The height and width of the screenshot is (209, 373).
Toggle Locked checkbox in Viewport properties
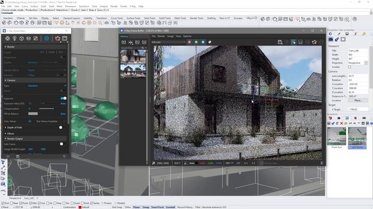point(350,67)
